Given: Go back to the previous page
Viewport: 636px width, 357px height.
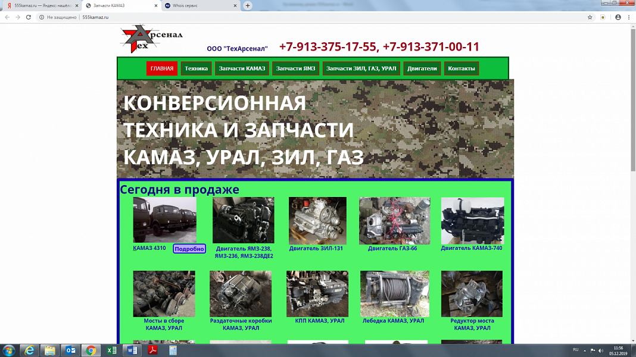Looking at the screenshot, I should coord(6,17).
